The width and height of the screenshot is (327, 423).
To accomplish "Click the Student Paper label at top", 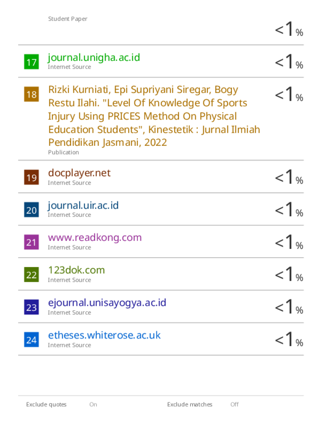I will click(x=68, y=19).
